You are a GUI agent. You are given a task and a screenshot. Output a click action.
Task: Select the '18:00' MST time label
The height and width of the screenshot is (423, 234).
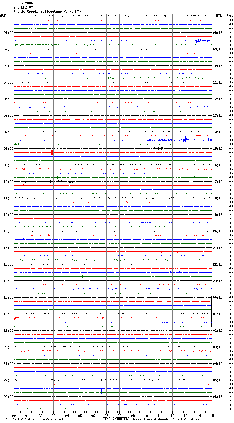click(9, 314)
